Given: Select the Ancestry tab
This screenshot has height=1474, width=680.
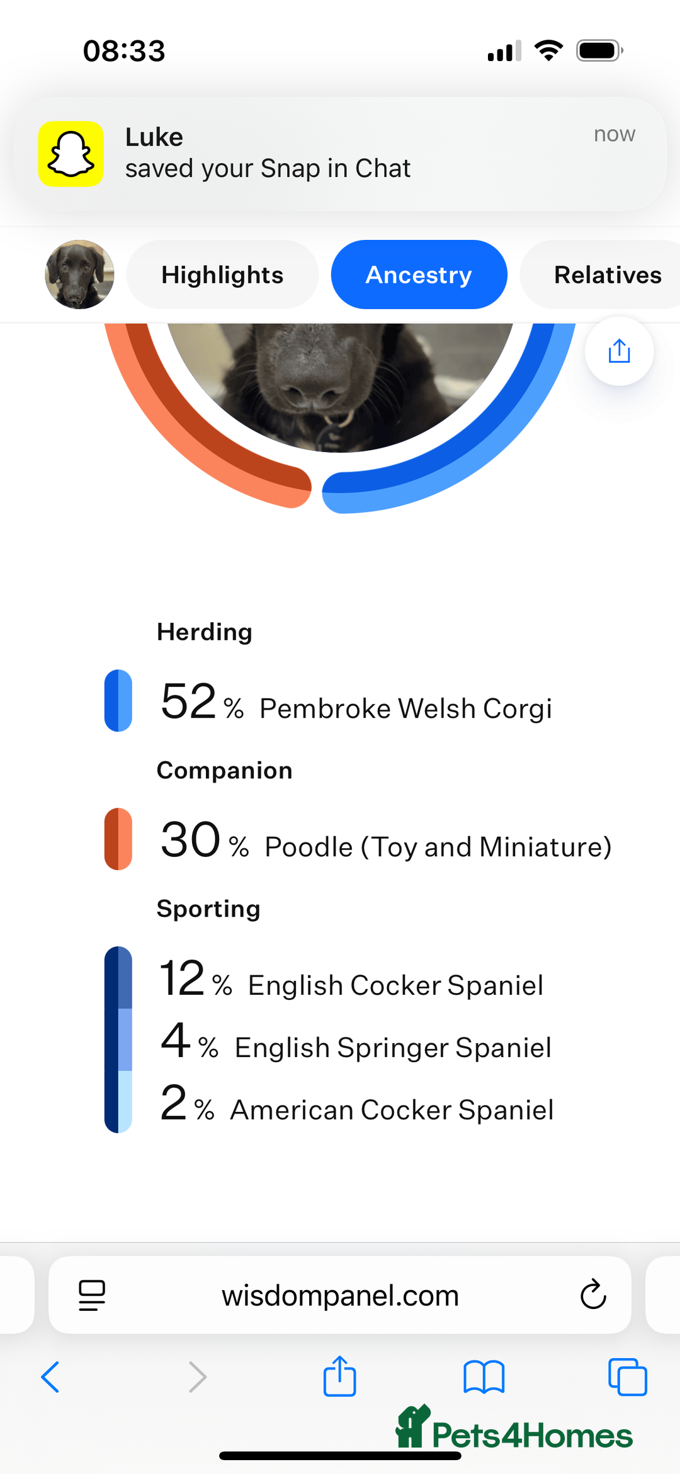Looking at the screenshot, I should click(419, 275).
